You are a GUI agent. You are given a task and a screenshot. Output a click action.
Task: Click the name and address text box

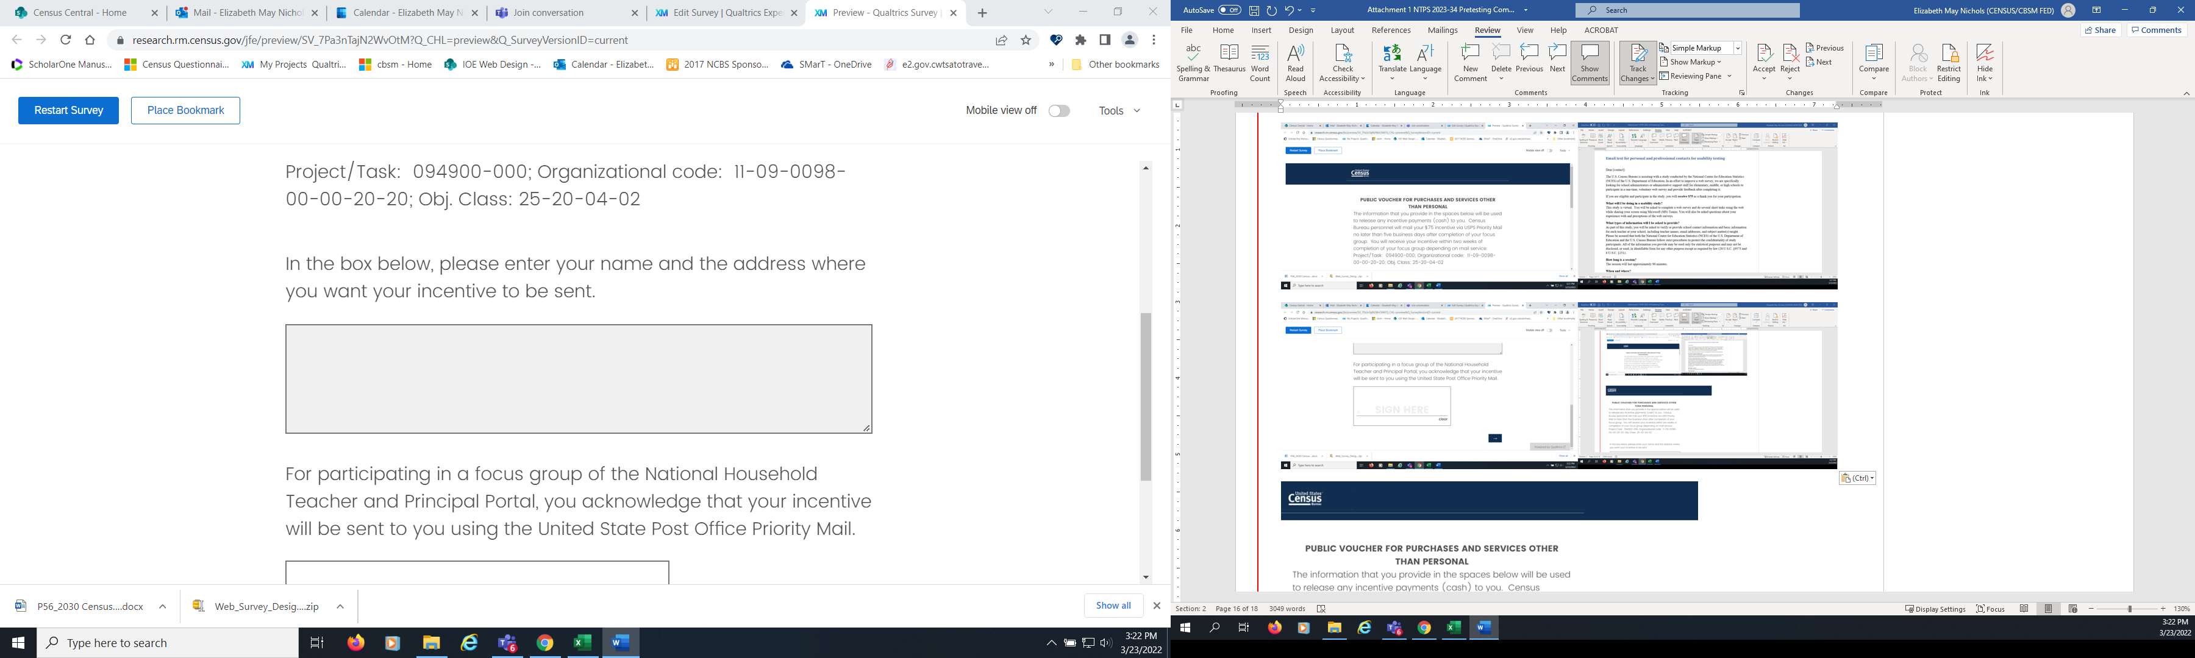(579, 379)
